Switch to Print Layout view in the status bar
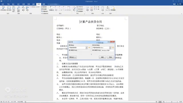The height and width of the screenshot is (103, 183). pyautogui.click(x=160, y=102)
